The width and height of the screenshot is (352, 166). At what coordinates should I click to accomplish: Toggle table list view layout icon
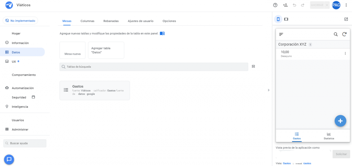253,67
